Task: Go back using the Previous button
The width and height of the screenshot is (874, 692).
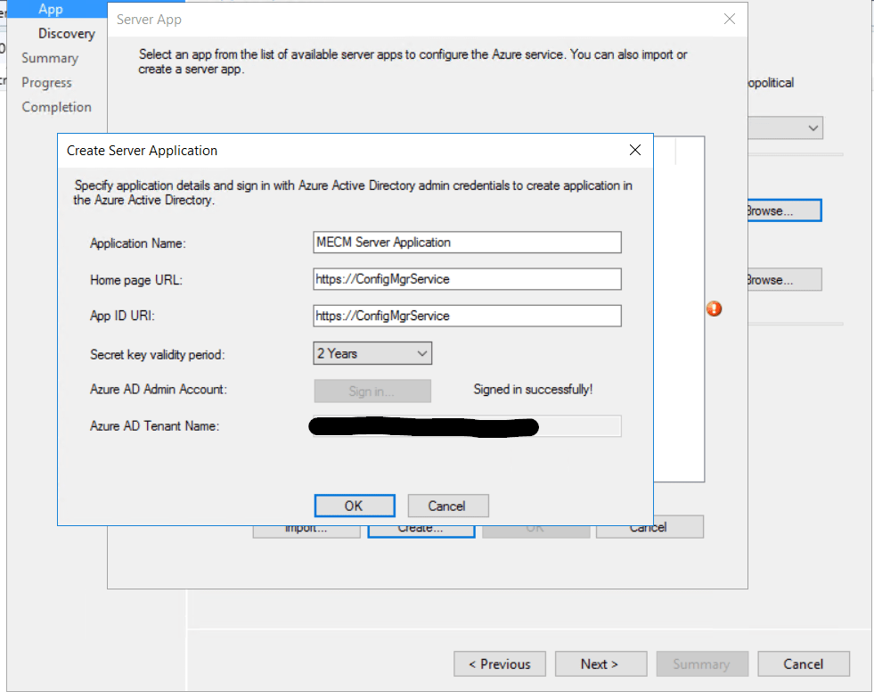Action: [x=500, y=663]
